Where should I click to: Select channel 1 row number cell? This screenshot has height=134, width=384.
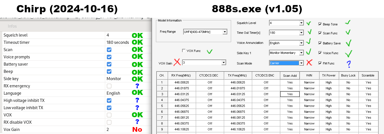tap(162, 82)
